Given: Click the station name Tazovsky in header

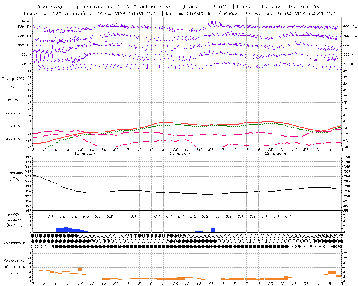Looking at the screenshot, I should click(49, 7).
